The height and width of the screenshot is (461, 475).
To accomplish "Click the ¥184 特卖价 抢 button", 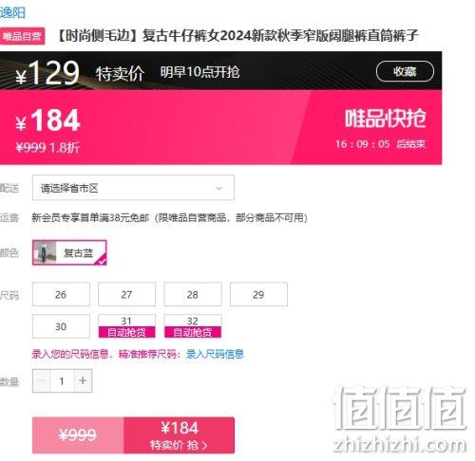I will 179,435.
